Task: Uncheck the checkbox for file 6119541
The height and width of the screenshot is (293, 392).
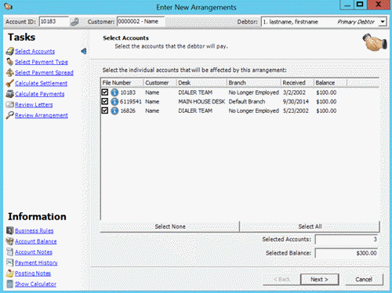Action: [x=105, y=101]
